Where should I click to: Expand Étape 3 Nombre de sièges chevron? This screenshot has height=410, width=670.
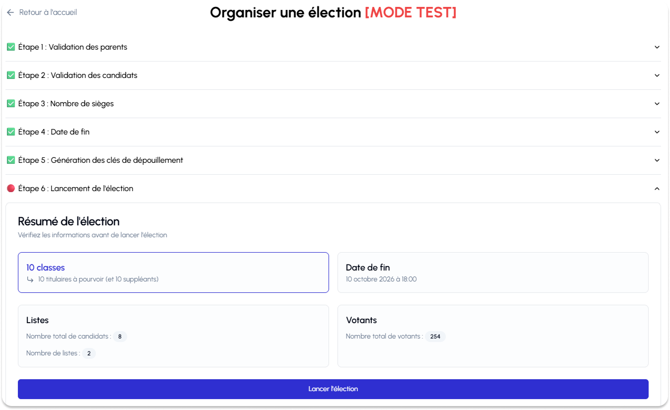coord(657,104)
